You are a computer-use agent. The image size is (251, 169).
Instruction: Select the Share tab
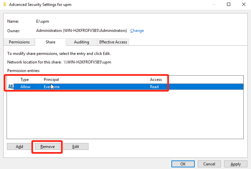(x=50, y=42)
